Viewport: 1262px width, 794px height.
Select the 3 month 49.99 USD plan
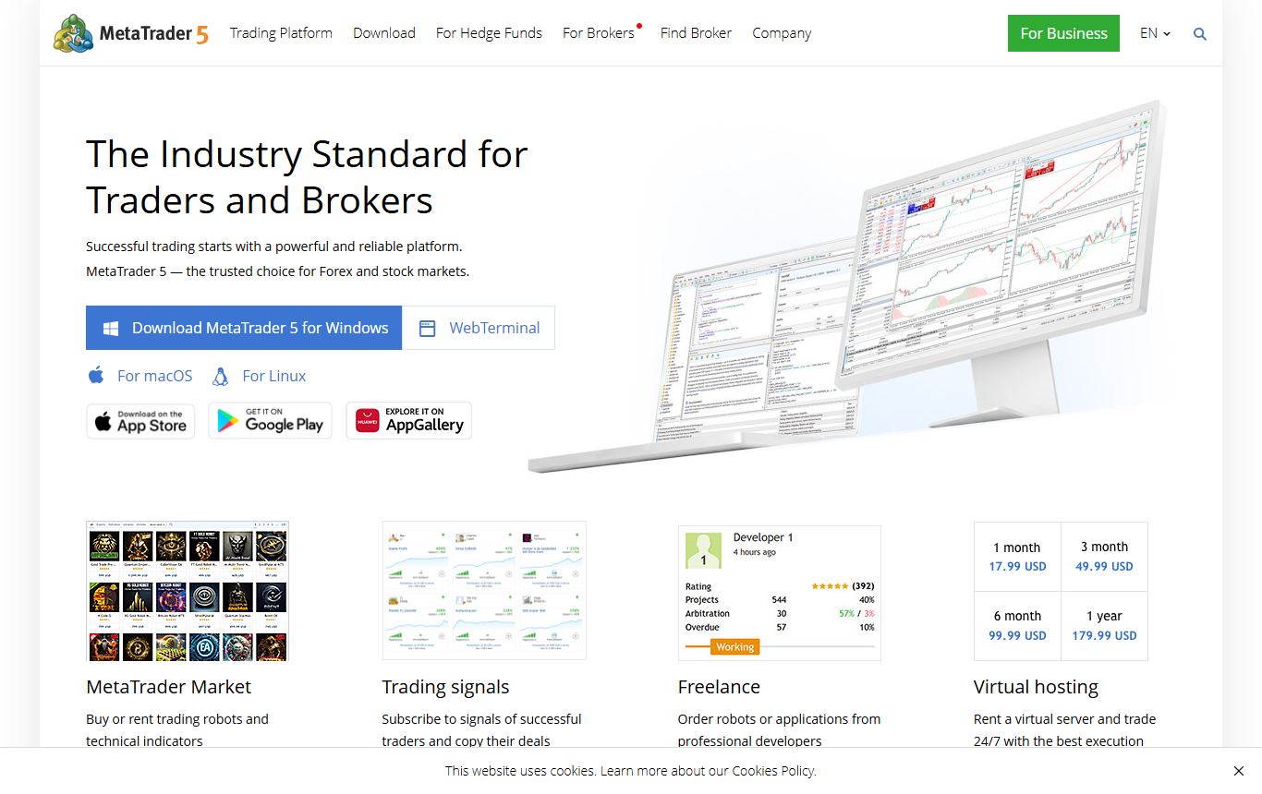pyautogui.click(x=1104, y=557)
